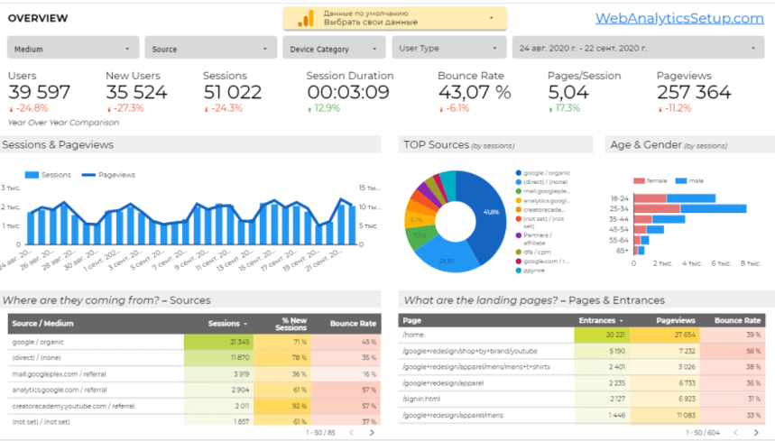The height and width of the screenshot is (441, 775).
Task: Go to previous page of Sources table
Action: click(x=352, y=433)
